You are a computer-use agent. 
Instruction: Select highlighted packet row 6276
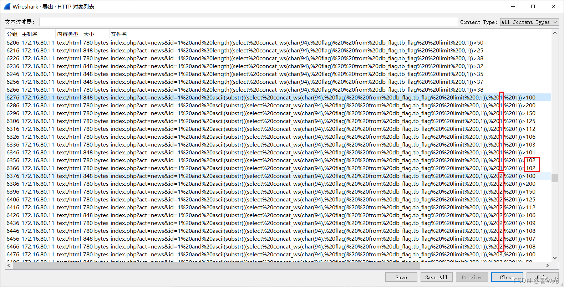(x=278, y=97)
